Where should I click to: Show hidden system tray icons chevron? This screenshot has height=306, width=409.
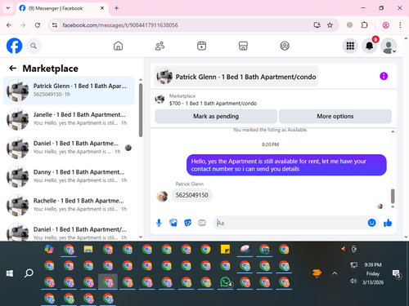335,273
